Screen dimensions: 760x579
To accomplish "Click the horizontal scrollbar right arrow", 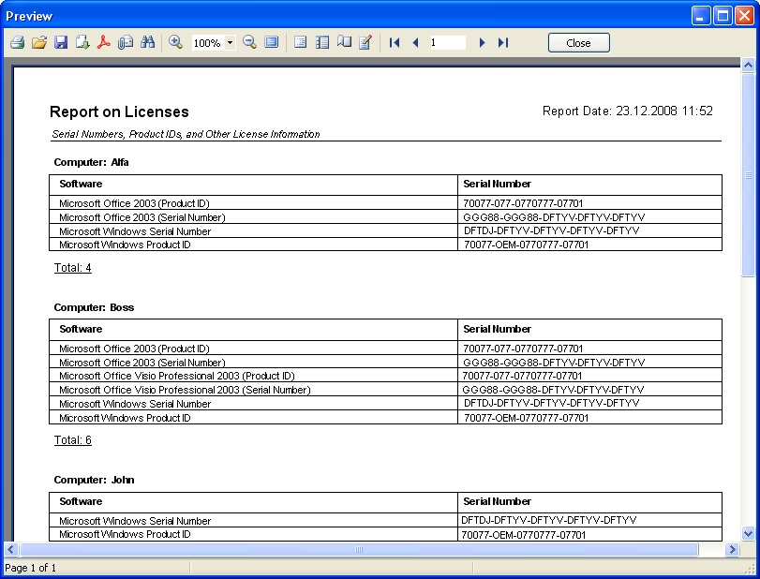I will point(733,549).
